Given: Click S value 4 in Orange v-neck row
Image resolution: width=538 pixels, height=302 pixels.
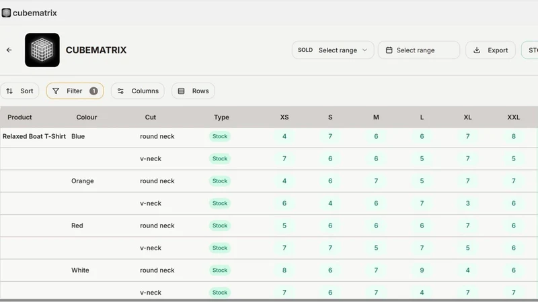Looking at the screenshot, I should click(330, 203).
